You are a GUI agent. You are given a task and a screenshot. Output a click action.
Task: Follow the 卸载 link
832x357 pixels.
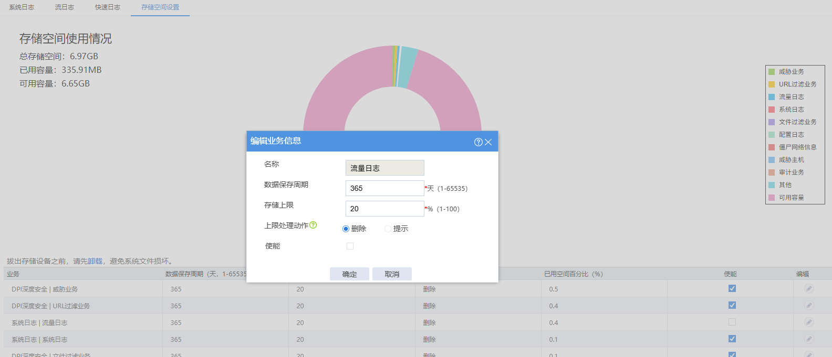(95, 261)
